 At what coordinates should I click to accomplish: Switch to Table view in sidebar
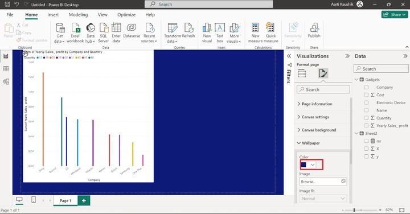coord(6,69)
